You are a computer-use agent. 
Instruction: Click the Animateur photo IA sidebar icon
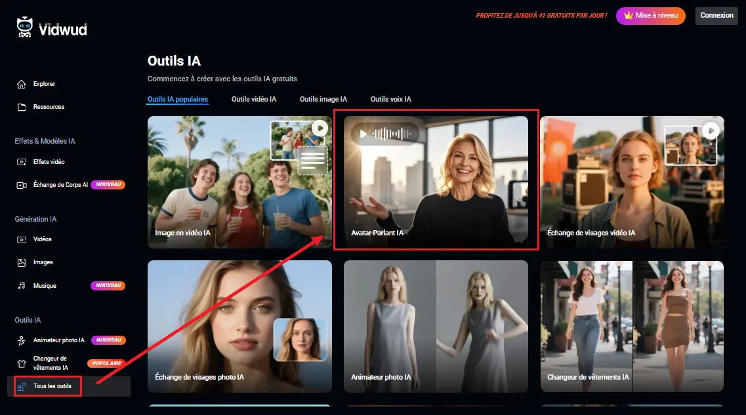tap(21, 340)
